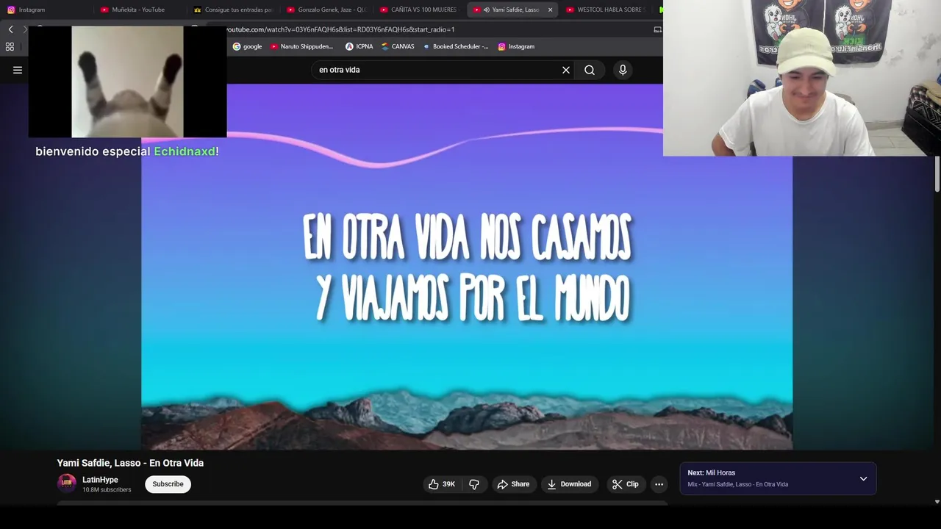The image size is (941, 529).
Task: Open the CANVAS bookmark
Action: [398, 46]
